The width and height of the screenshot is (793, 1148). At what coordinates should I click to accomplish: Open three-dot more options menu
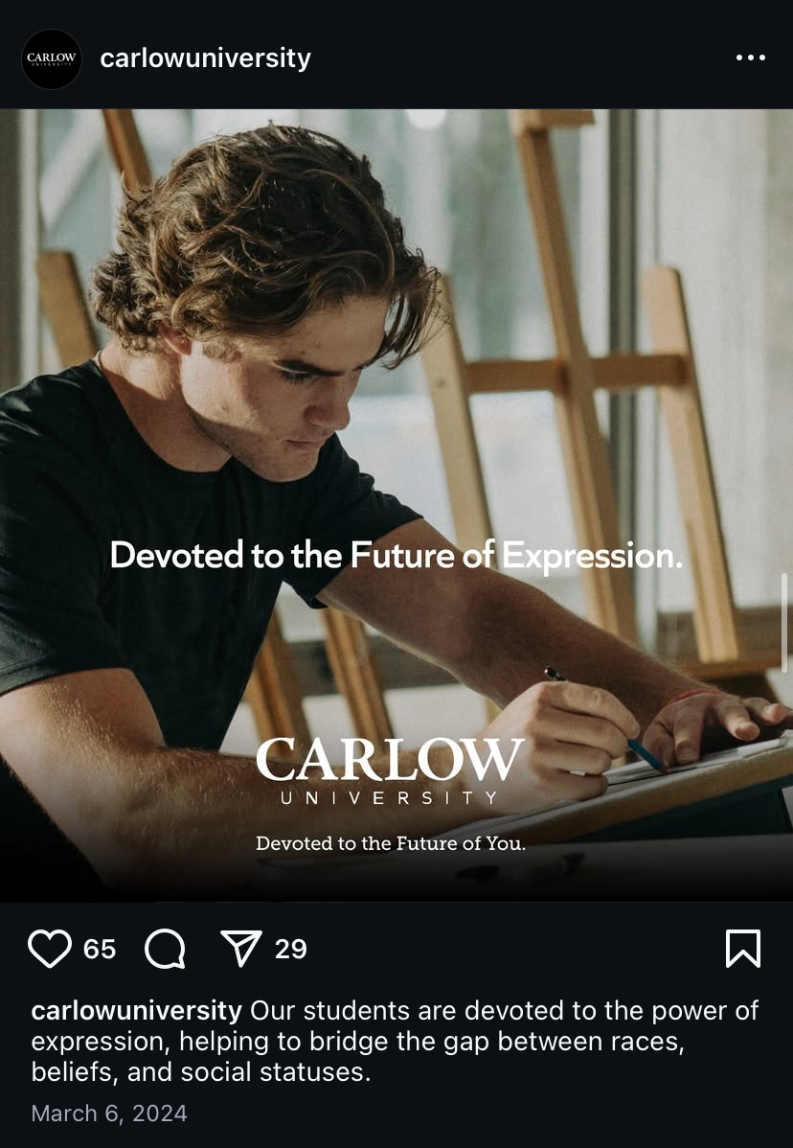tap(751, 57)
